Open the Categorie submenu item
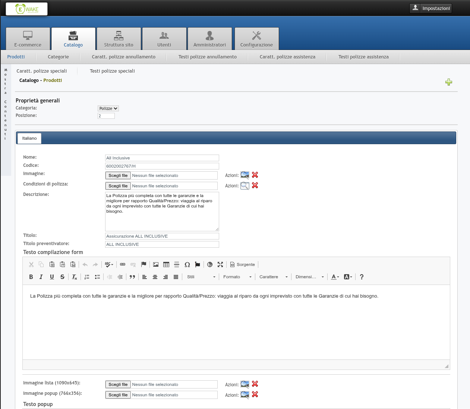470x409 pixels. (58, 57)
